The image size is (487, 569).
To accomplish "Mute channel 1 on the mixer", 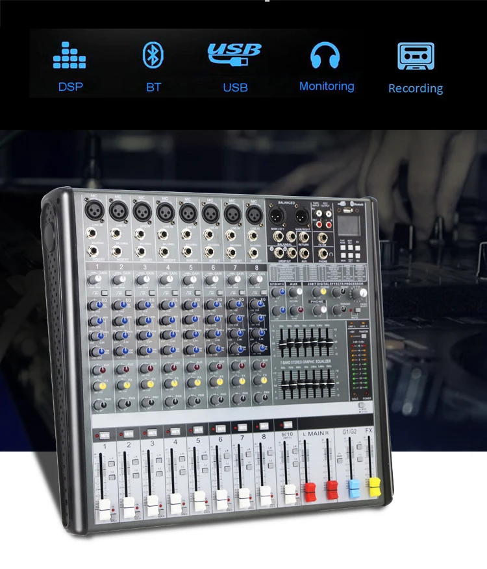I will click(105, 435).
